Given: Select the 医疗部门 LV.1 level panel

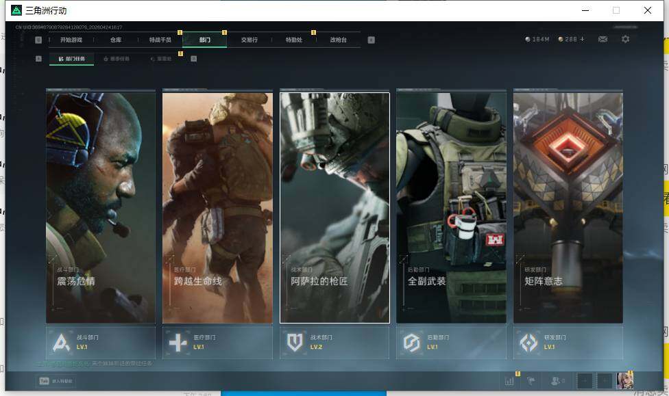Looking at the screenshot, I should point(217,343).
